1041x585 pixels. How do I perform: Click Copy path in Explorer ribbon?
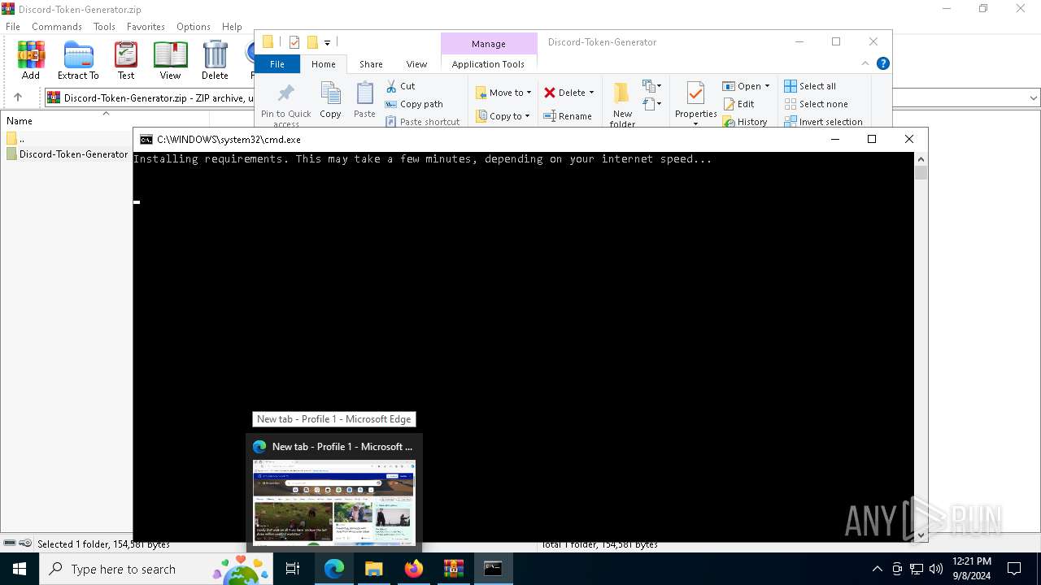tap(414, 104)
